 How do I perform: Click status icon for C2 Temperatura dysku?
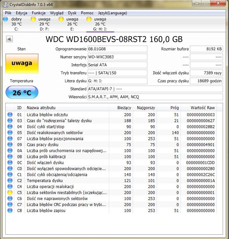click(10, 180)
